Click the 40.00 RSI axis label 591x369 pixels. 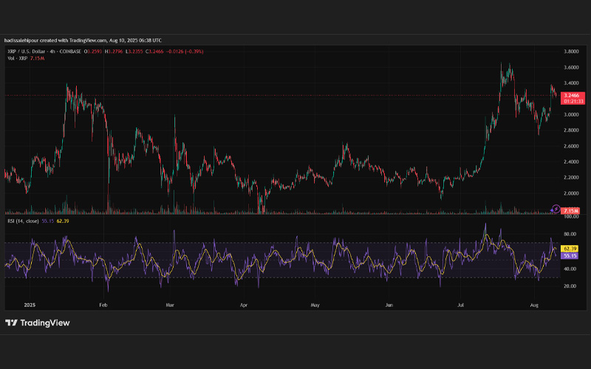(570, 269)
